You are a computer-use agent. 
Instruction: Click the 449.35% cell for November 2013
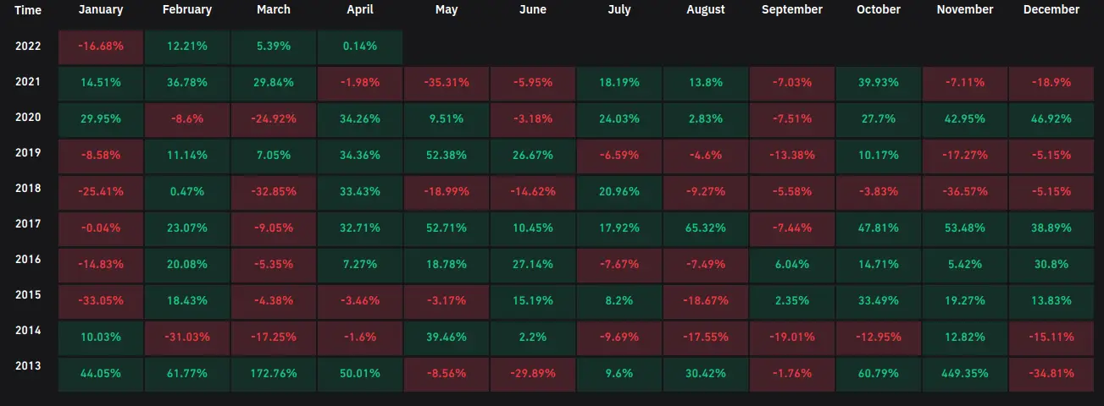coord(964,374)
